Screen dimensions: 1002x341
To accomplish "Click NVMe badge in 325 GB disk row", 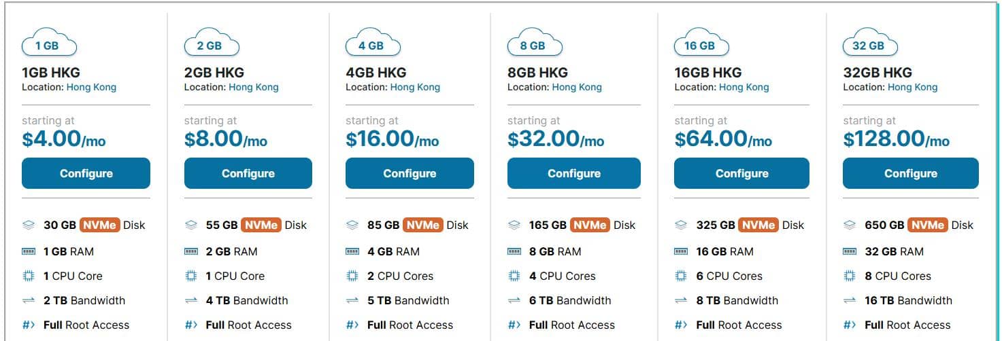I will [758, 225].
